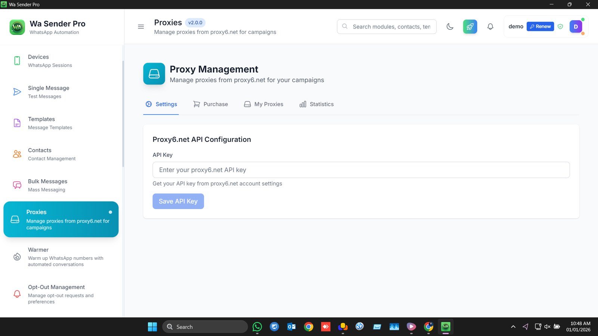Switch to the My Proxies tab
Screen dimensions: 598x336
(x=263, y=104)
